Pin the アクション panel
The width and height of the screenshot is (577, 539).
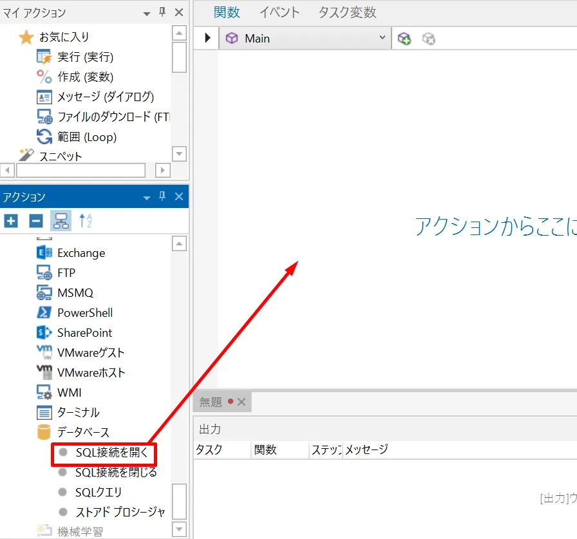[x=162, y=196]
